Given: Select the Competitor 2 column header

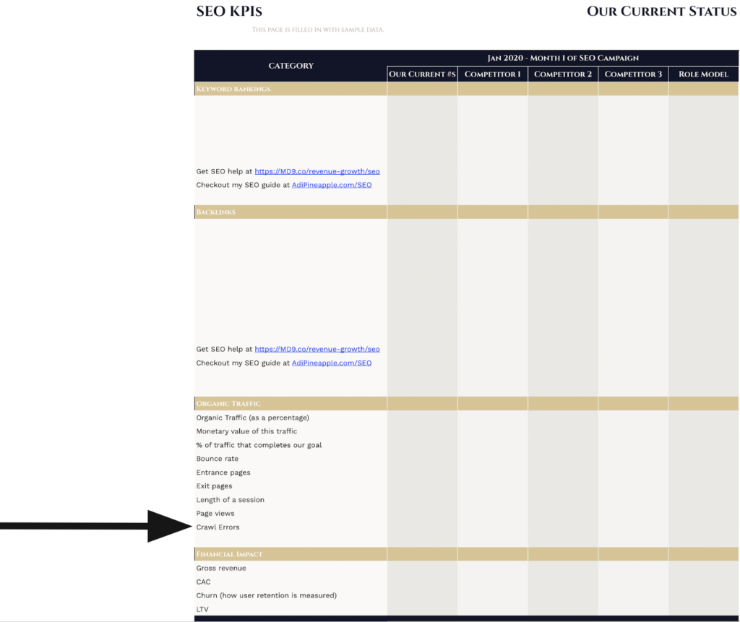Looking at the screenshot, I should point(563,74).
